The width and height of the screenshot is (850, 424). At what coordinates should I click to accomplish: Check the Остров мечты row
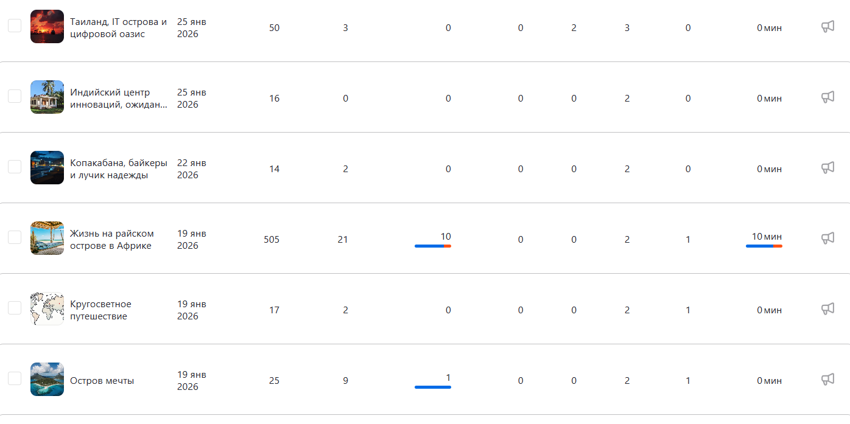[x=15, y=378]
